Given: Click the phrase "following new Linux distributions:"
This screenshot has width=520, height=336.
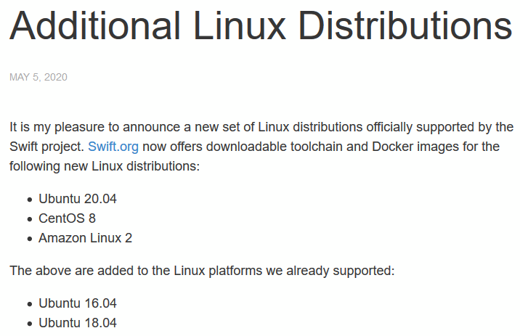Looking at the screenshot, I should pos(104,166).
